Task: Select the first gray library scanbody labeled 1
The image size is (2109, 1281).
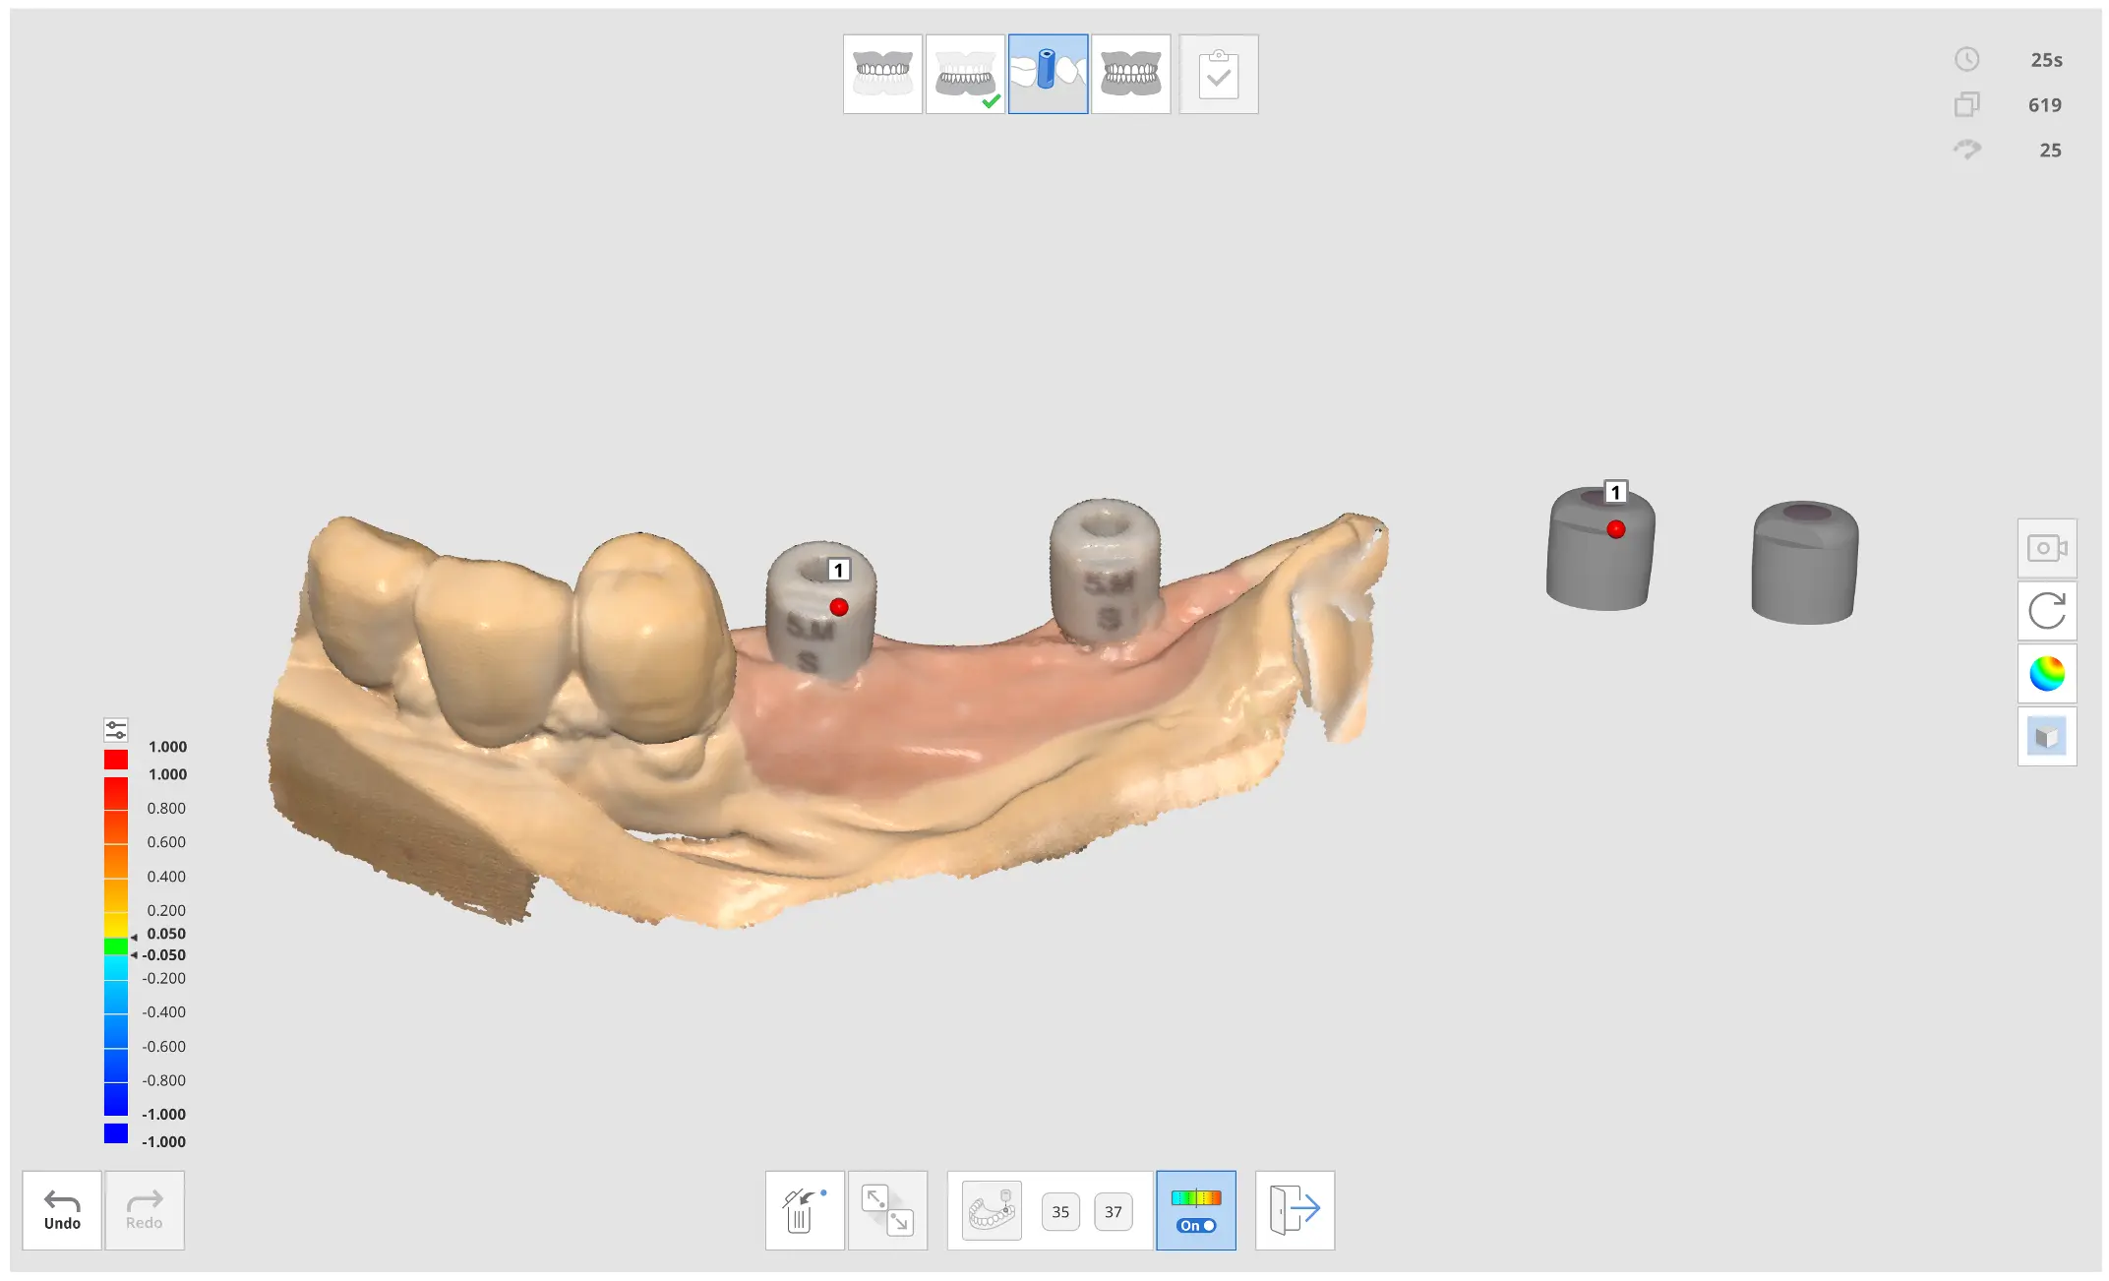Action: click(x=1600, y=549)
